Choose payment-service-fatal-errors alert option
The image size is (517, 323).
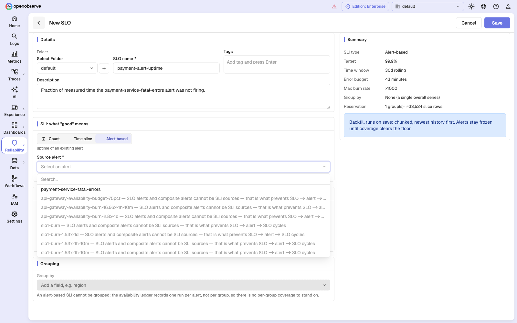coord(184,189)
